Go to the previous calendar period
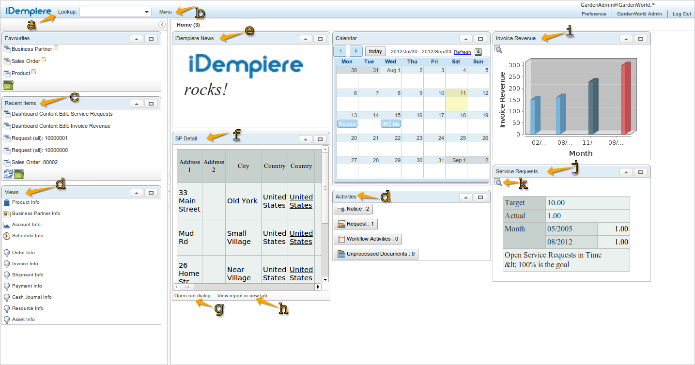Viewport: 695px width, 365px height. click(340, 51)
